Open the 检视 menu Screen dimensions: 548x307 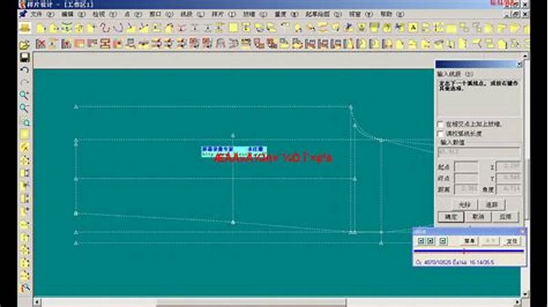coord(104,14)
